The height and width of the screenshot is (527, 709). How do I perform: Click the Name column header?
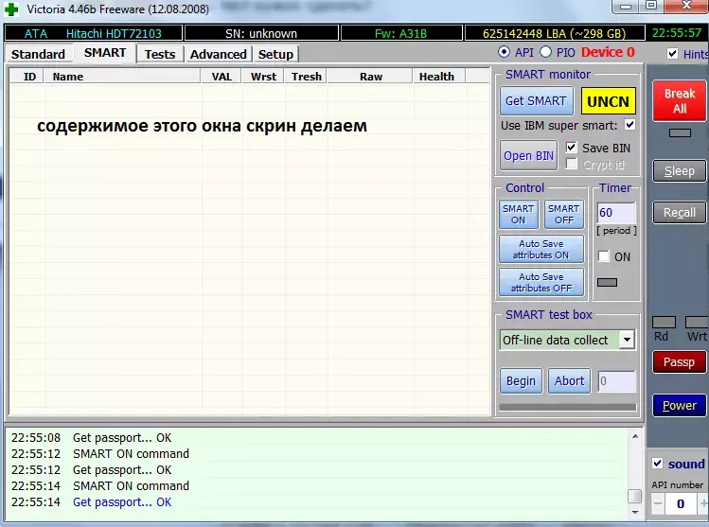[122, 77]
